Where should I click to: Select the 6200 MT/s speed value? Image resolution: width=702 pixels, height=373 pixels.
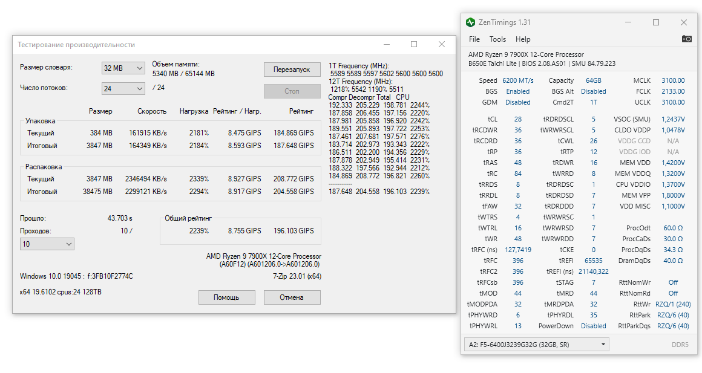click(518, 80)
